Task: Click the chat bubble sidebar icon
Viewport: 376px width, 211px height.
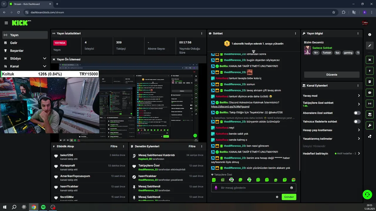Action: pyautogui.click(x=370, y=93)
